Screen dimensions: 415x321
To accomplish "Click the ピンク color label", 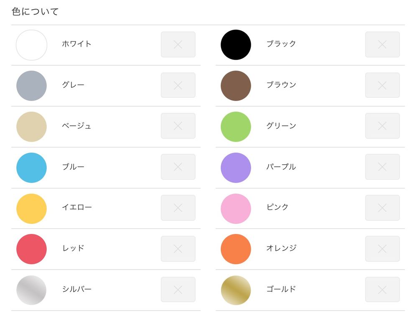I will pos(278,207).
